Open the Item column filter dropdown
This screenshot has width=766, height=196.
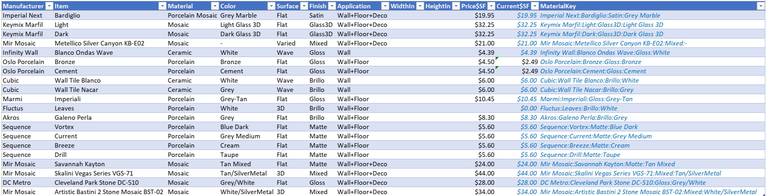[162, 6]
